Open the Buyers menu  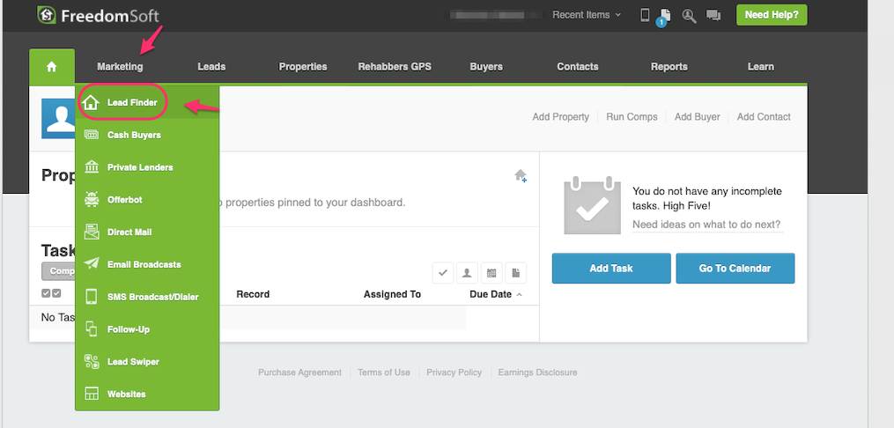click(x=486, y=67)
